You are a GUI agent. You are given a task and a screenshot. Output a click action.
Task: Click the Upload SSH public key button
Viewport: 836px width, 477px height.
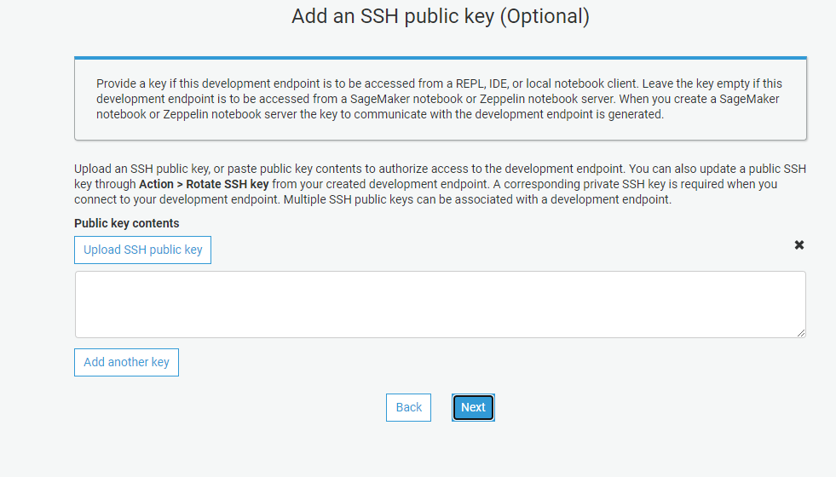click(143, 250)
